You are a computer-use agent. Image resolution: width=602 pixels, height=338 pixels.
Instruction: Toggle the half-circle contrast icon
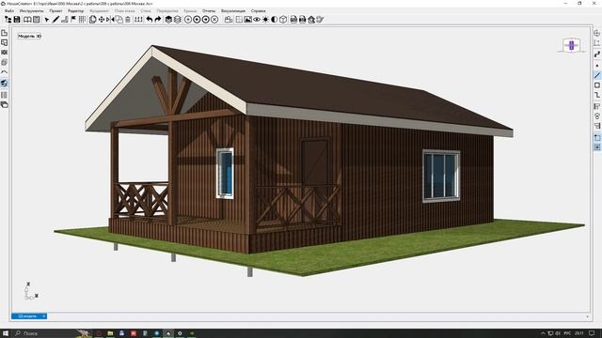pyautogui.click(x=274, y=19)
